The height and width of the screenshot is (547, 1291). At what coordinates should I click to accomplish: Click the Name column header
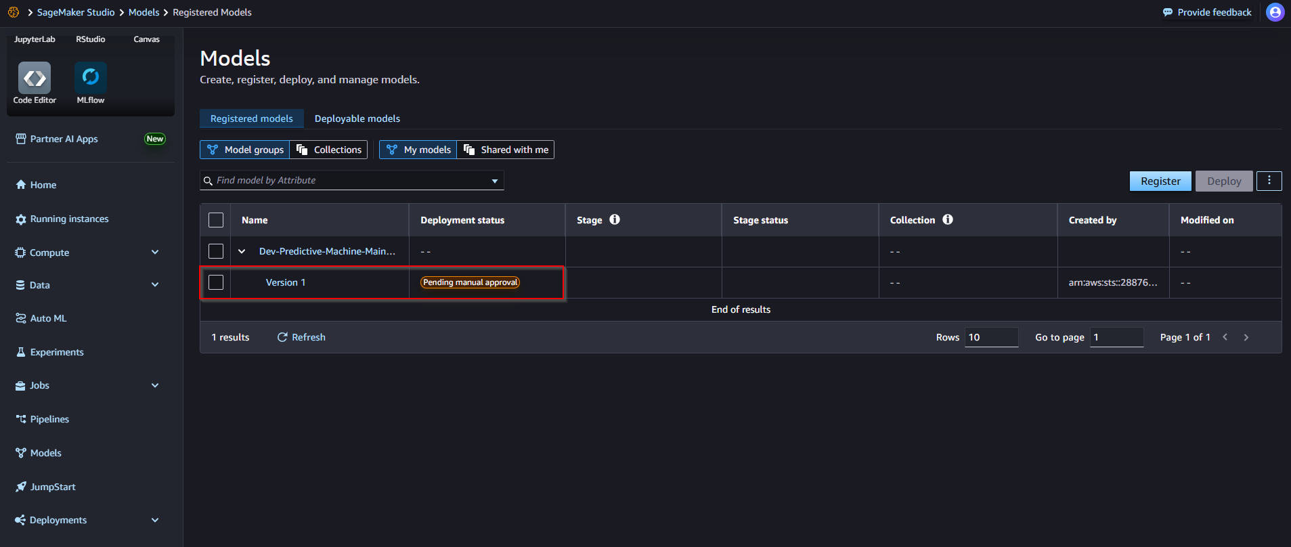pyautogui.click(x=255, y=220)
